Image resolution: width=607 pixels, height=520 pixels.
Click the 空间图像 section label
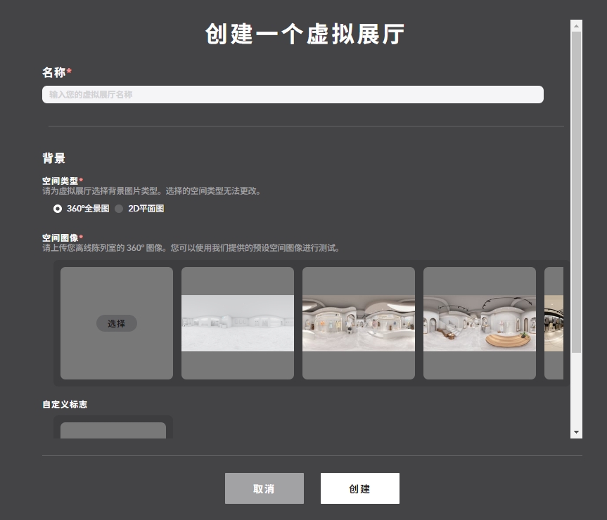[60, 238]
